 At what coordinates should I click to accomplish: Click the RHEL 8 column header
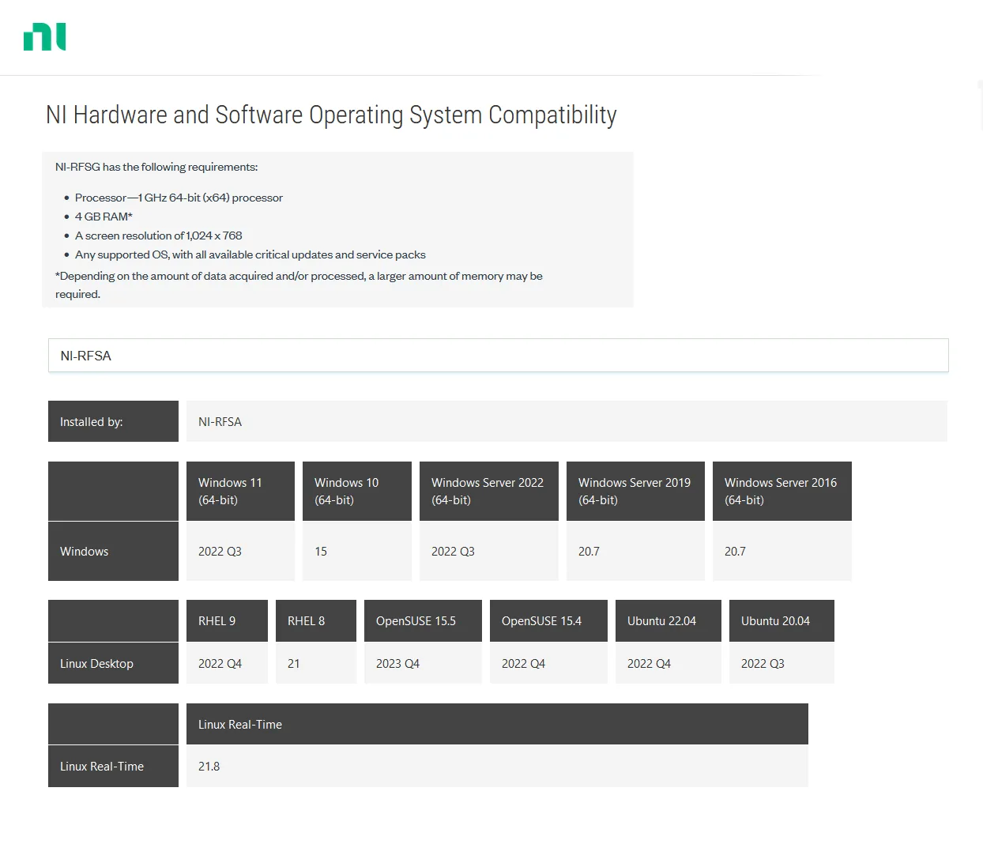click(x=316, y=620)
